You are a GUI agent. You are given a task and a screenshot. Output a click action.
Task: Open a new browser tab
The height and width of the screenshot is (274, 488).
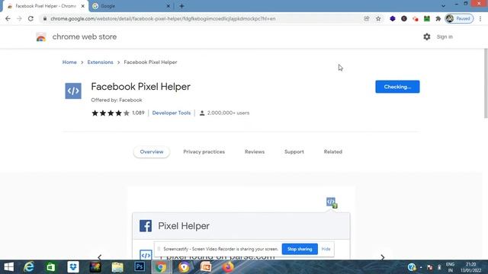[x=181, y=6]
